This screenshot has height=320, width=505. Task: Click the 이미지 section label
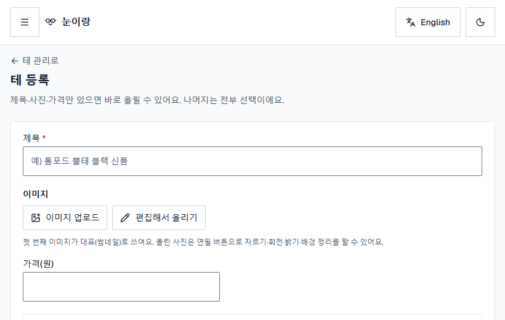coord(36,194)
